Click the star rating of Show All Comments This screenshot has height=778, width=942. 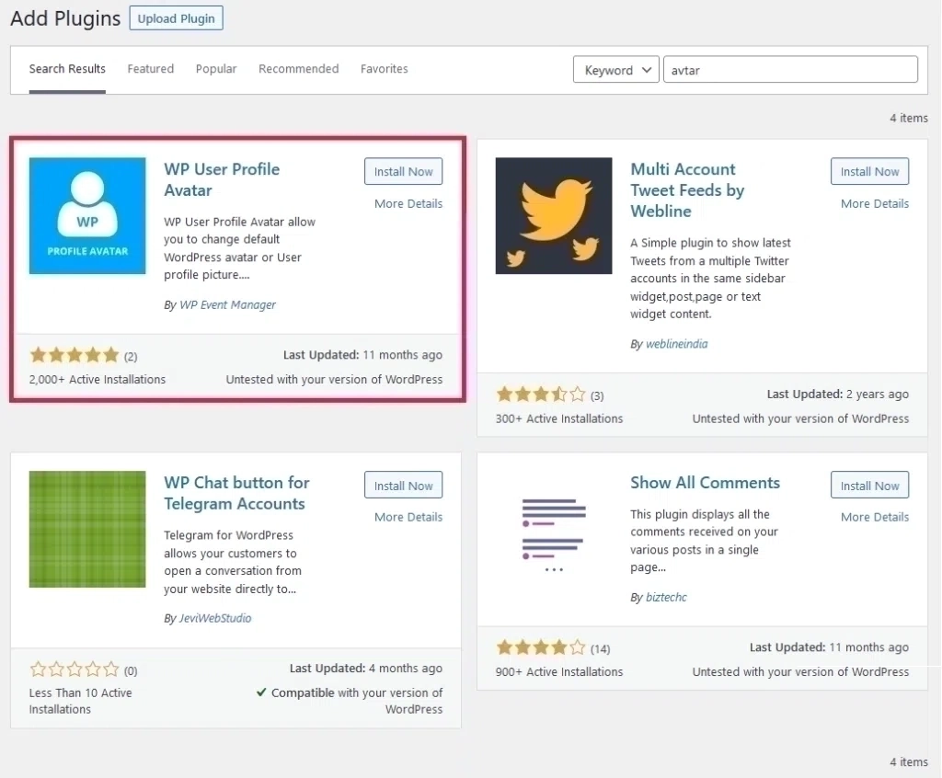540,646
